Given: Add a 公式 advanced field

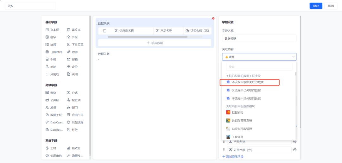Looking at the screenshot, I should [73, 93].
